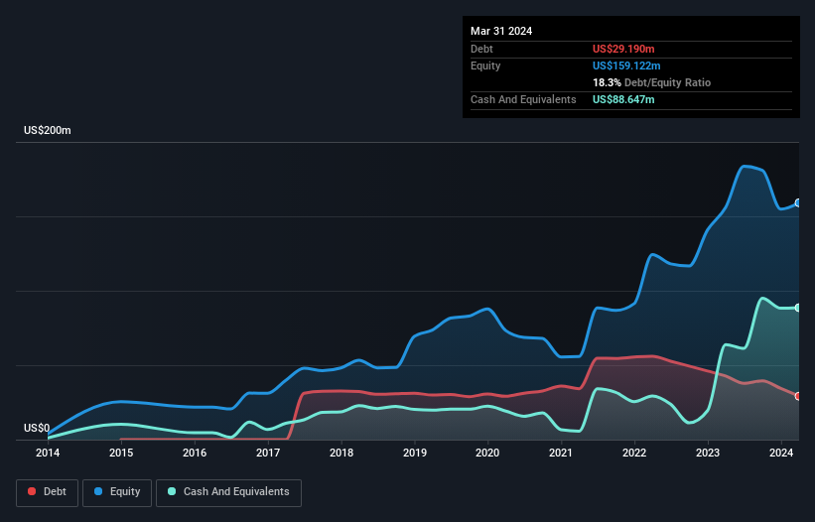This screenshot has width=815, height=522.
Task: Click the 2014 x-axis label
Action: tap(48, 453)
